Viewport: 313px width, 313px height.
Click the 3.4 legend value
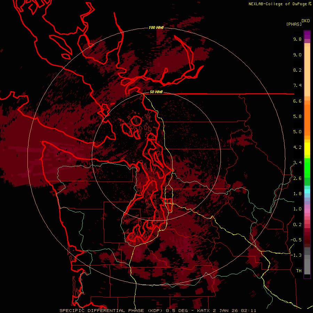pyautogui.click(x=297, y=163)
